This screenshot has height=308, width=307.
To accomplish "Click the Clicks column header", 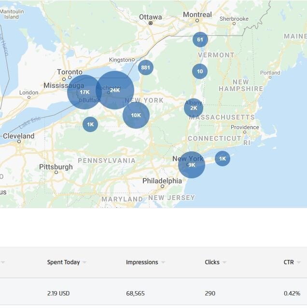I will (212, 262).
